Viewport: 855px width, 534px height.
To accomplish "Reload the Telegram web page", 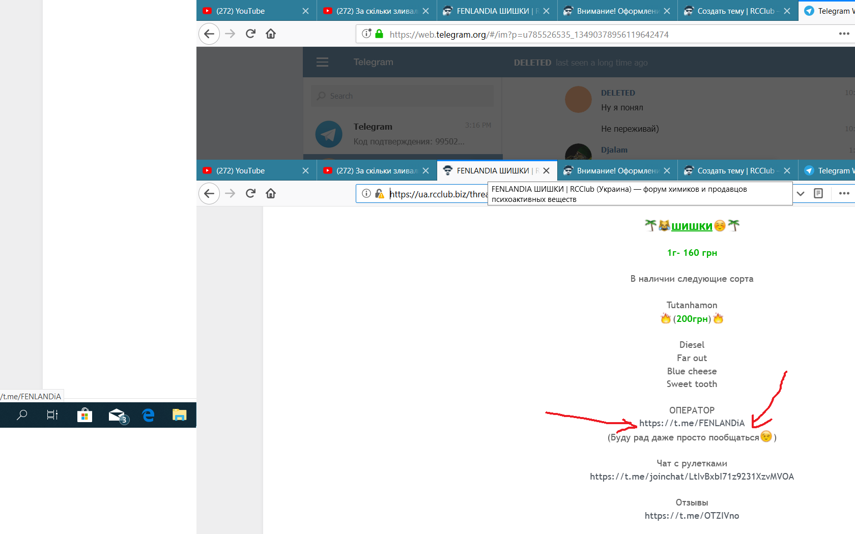I will tap(250, 34).
